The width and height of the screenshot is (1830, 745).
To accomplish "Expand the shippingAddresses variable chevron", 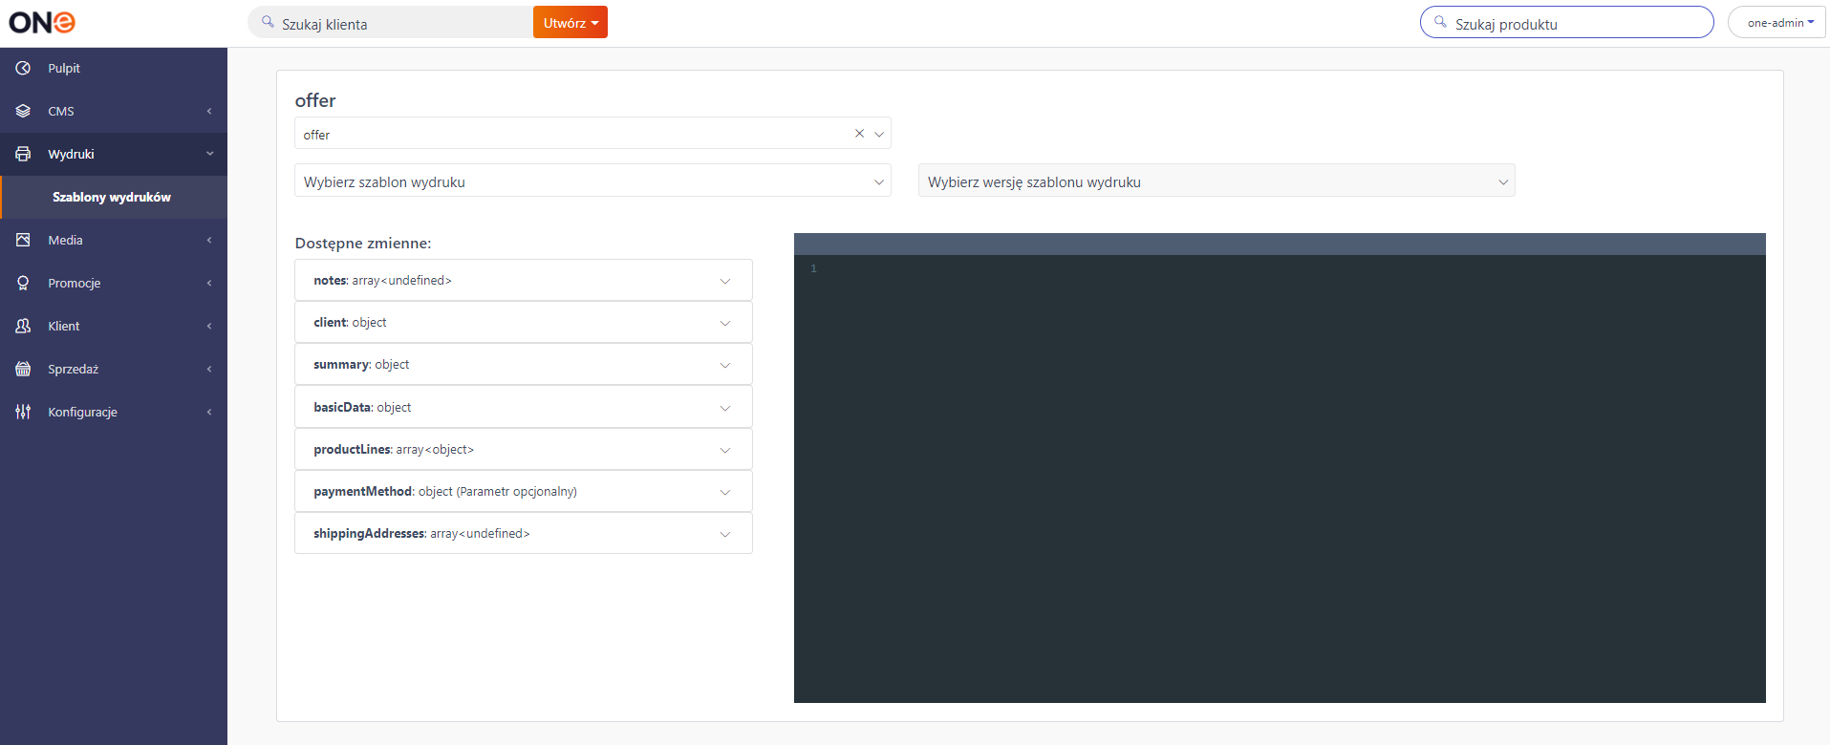I will click(725, 534).
